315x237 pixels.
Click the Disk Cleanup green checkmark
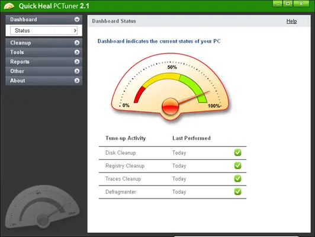(x=237, y=153)
